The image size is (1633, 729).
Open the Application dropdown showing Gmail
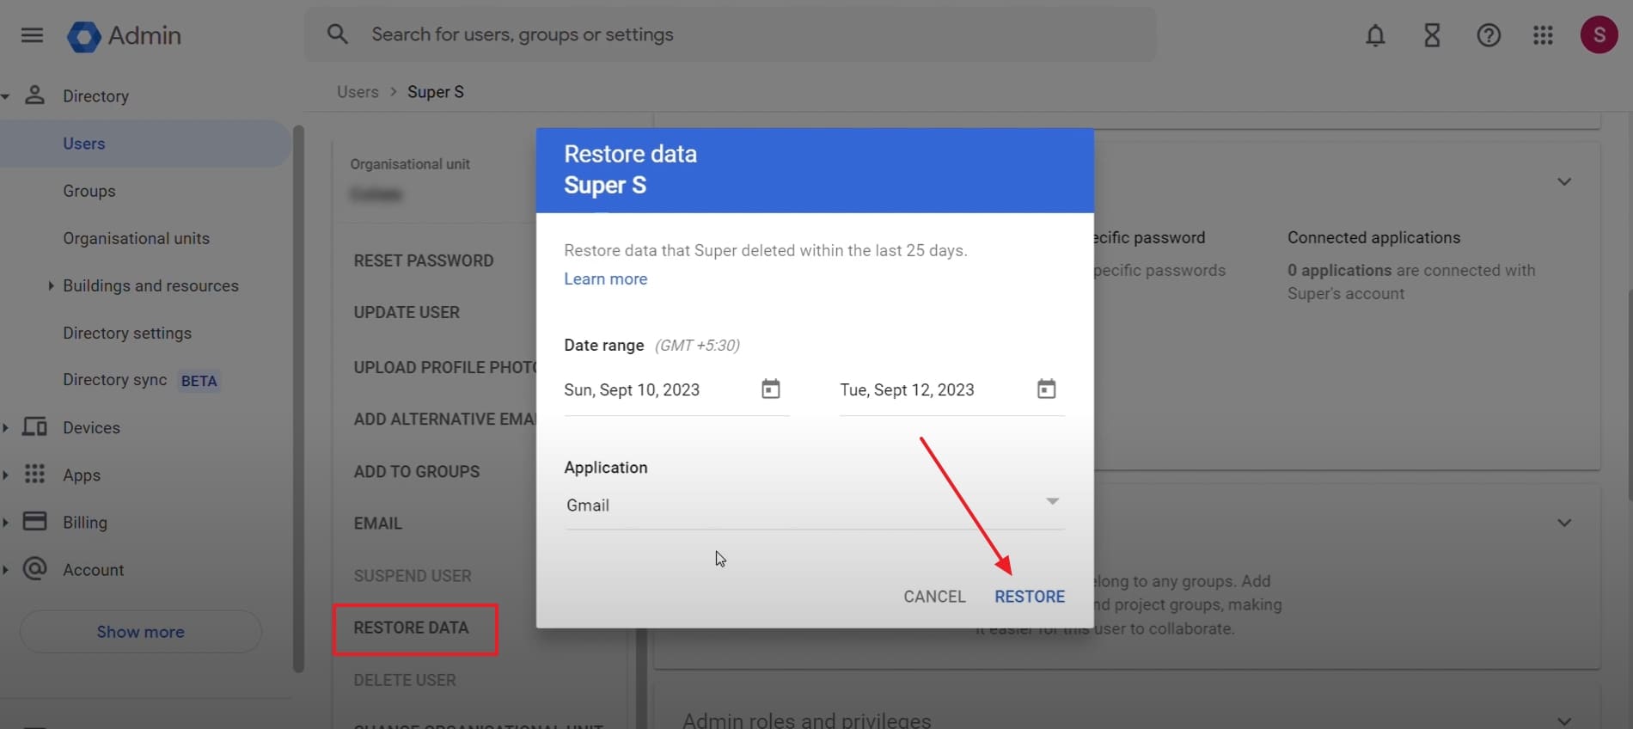coord(813,505)
